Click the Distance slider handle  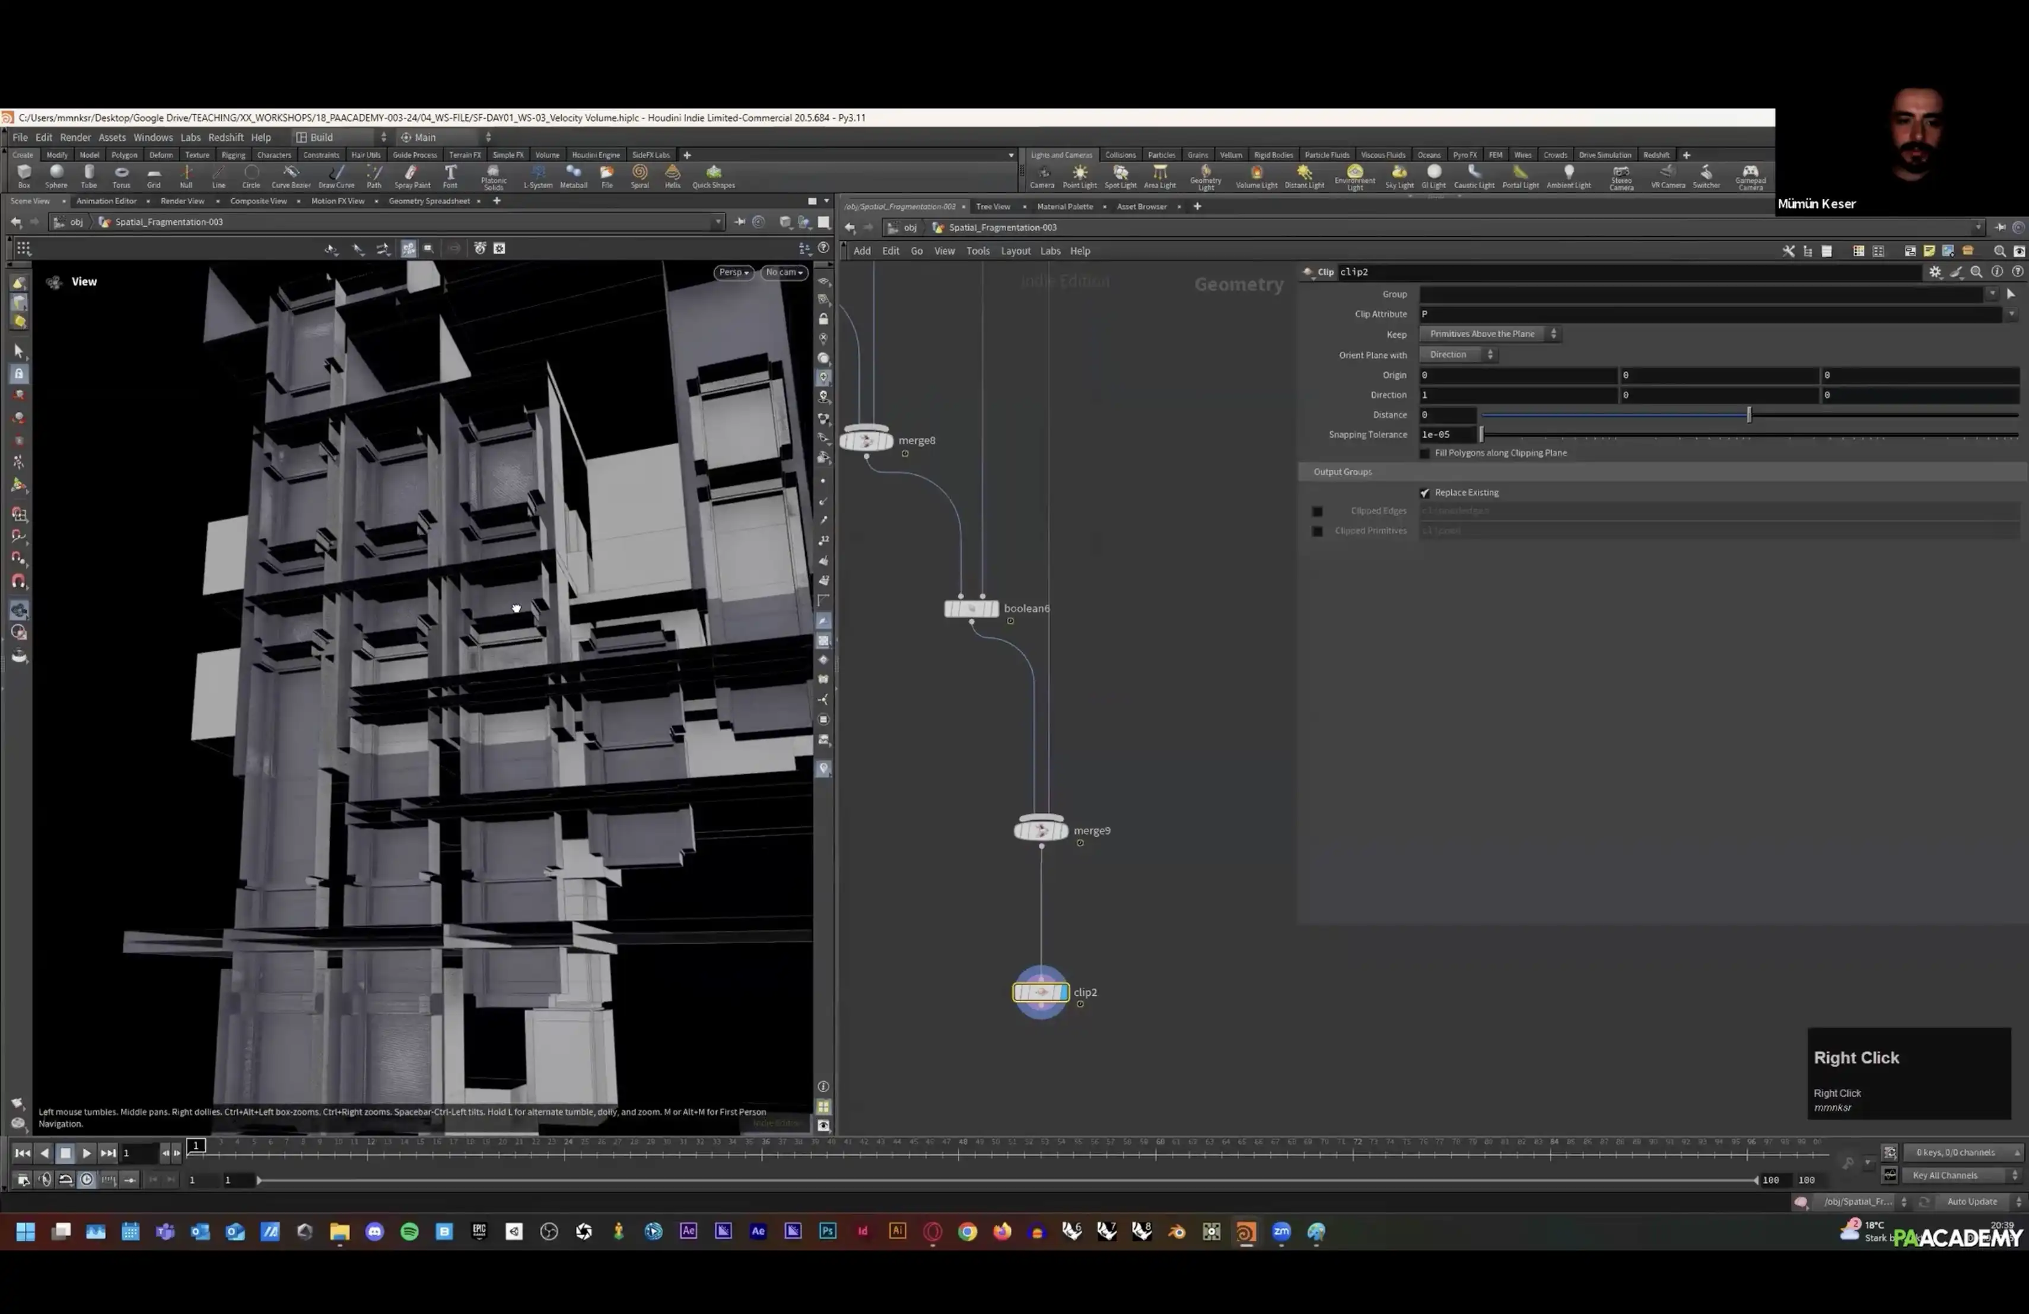coord(1748,414)
